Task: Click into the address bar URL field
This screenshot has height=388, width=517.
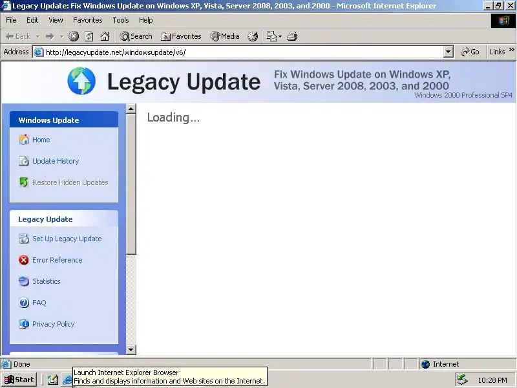Action: (244, 52)
